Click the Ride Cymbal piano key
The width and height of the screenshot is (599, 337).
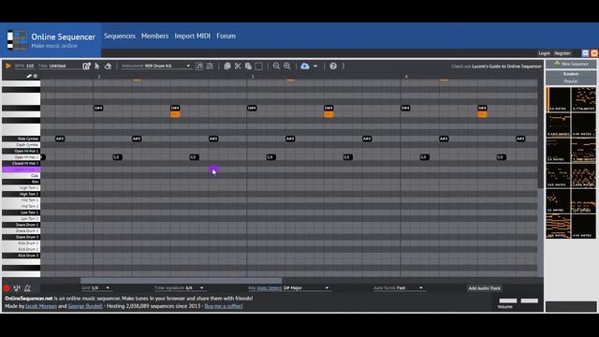coord(22,139)
